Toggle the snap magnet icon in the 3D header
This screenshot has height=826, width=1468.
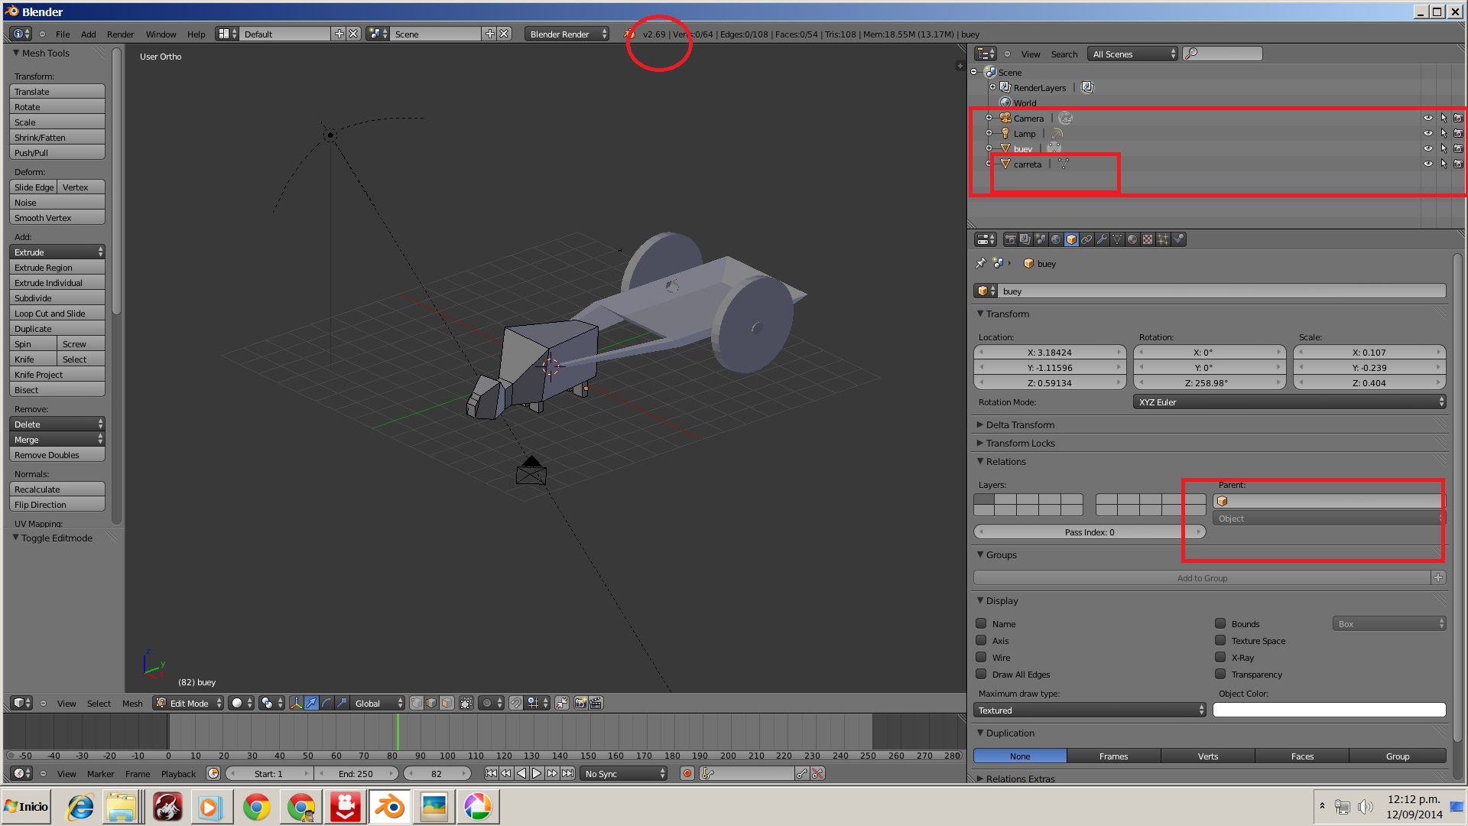[x=516, y=703]
